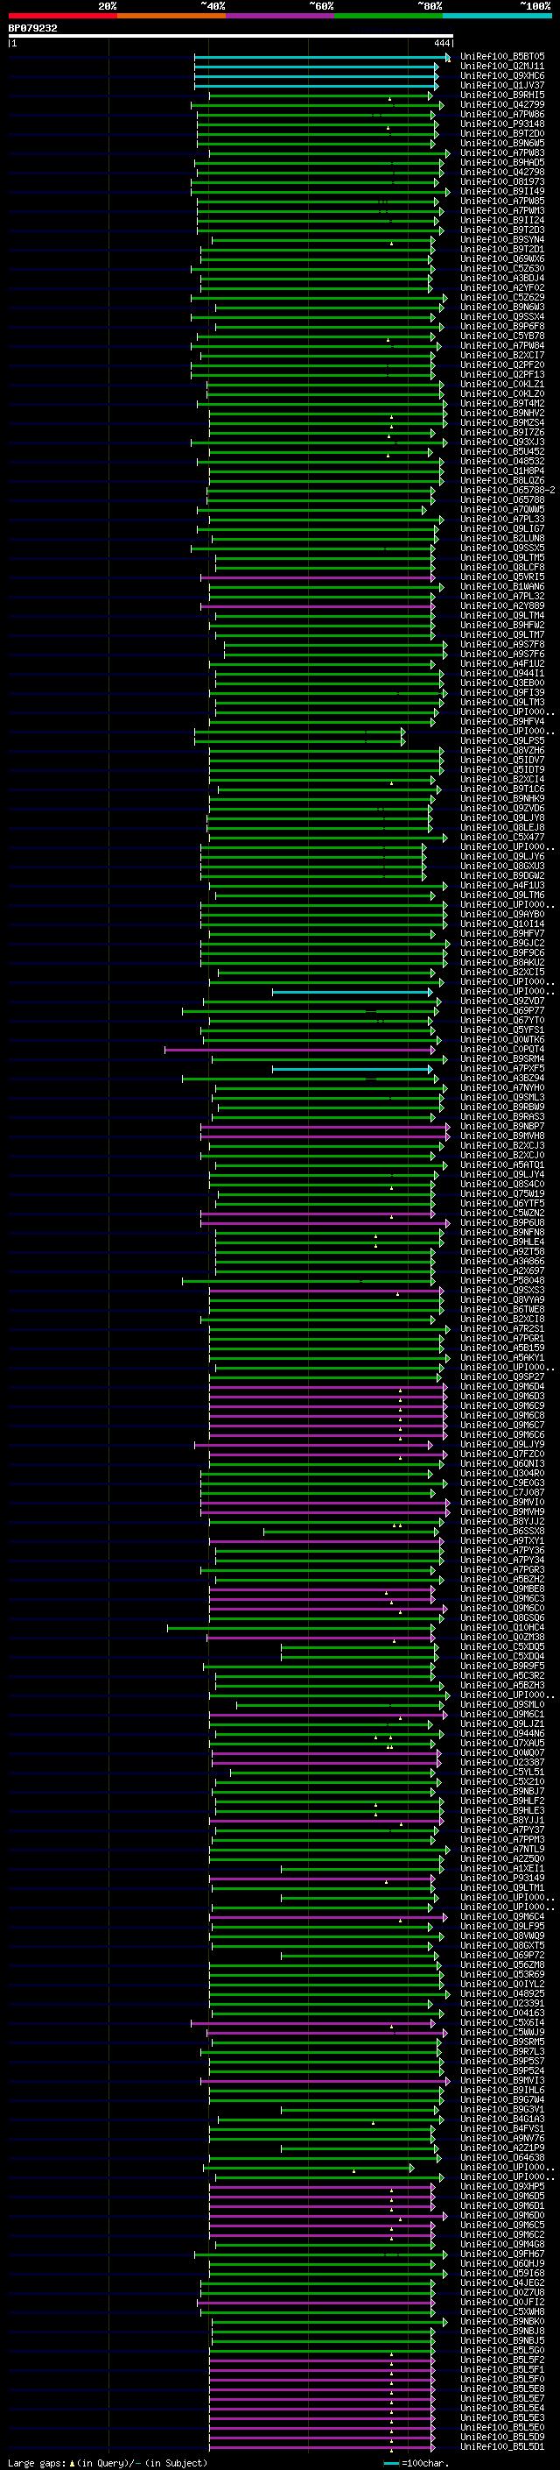560x2470 pixels.
Task: Select the UniRef100_B9N6W5 label
Action: pos(502,143)
